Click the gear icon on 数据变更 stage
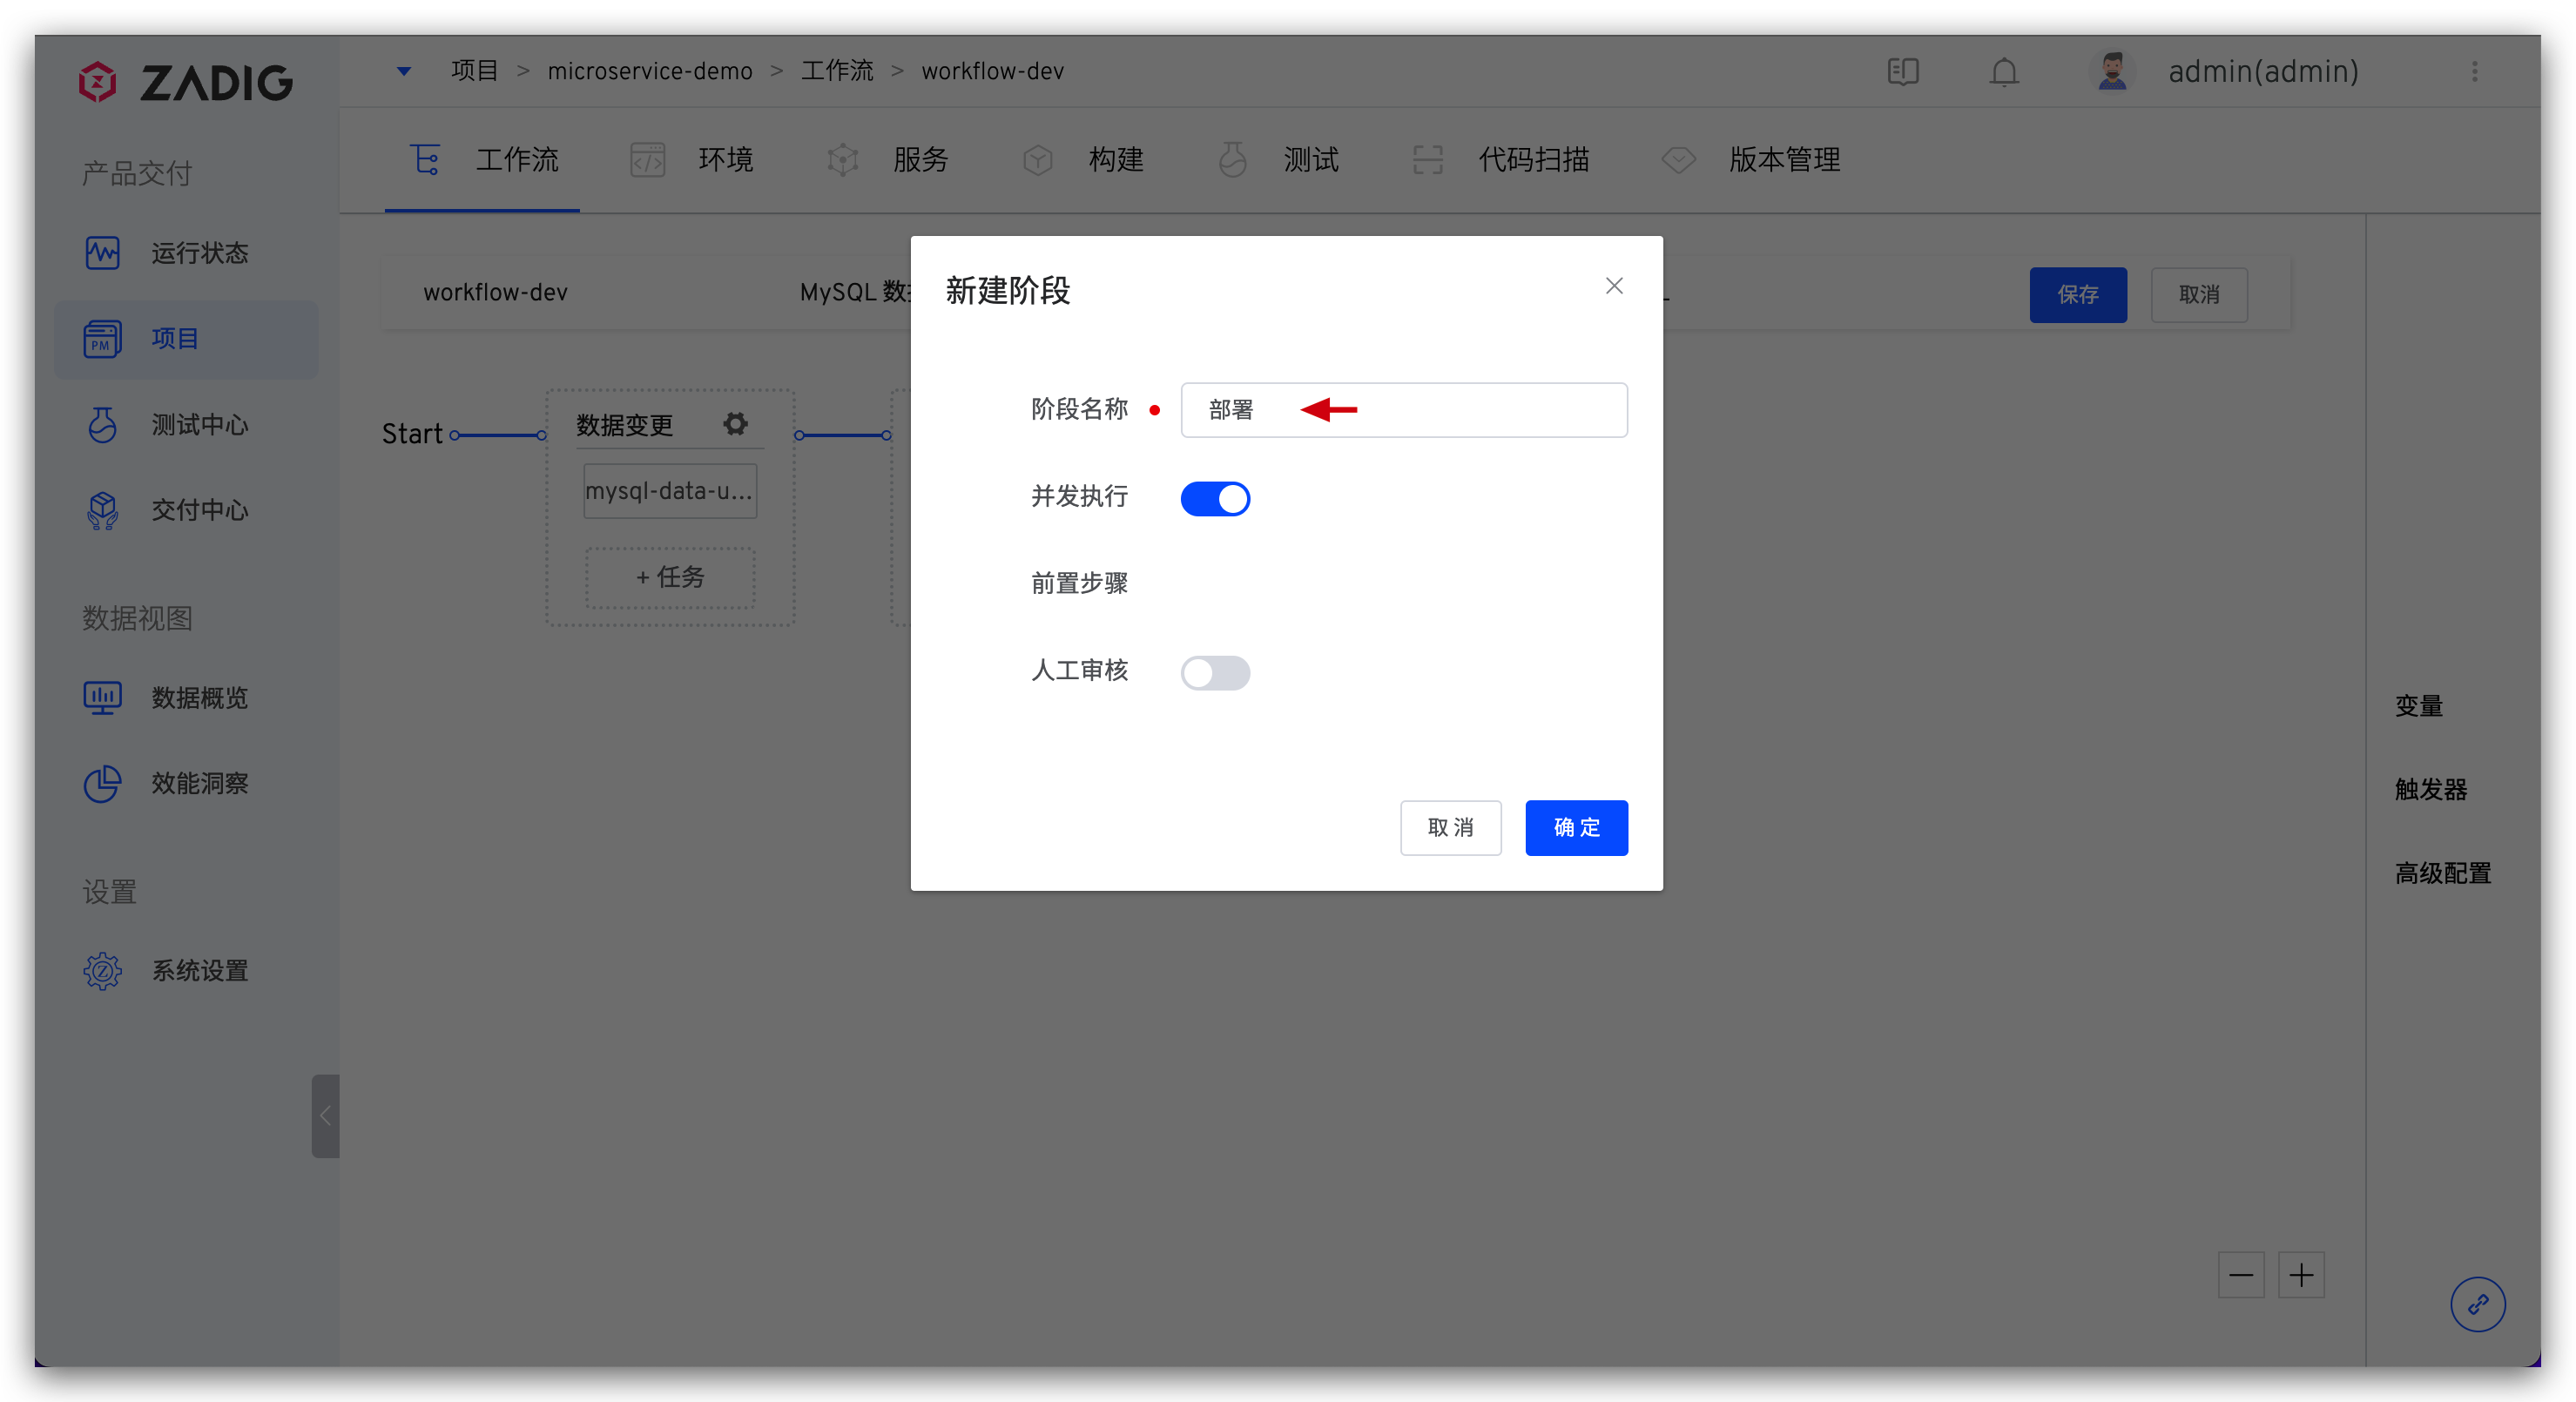The image size is (2576, 1402). [x=735, y=424]
